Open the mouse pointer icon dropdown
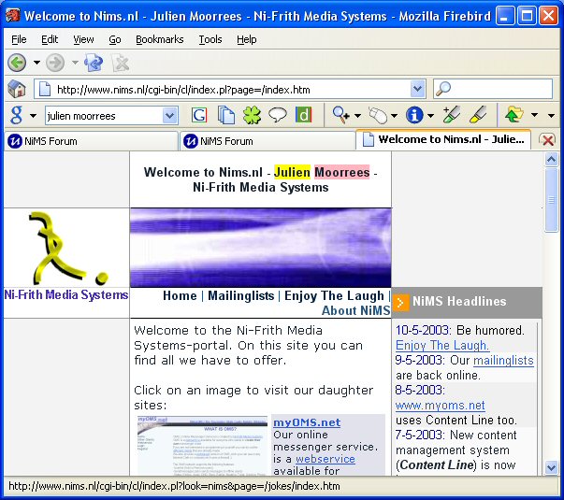The image size is (564, 500). point(394,116)
